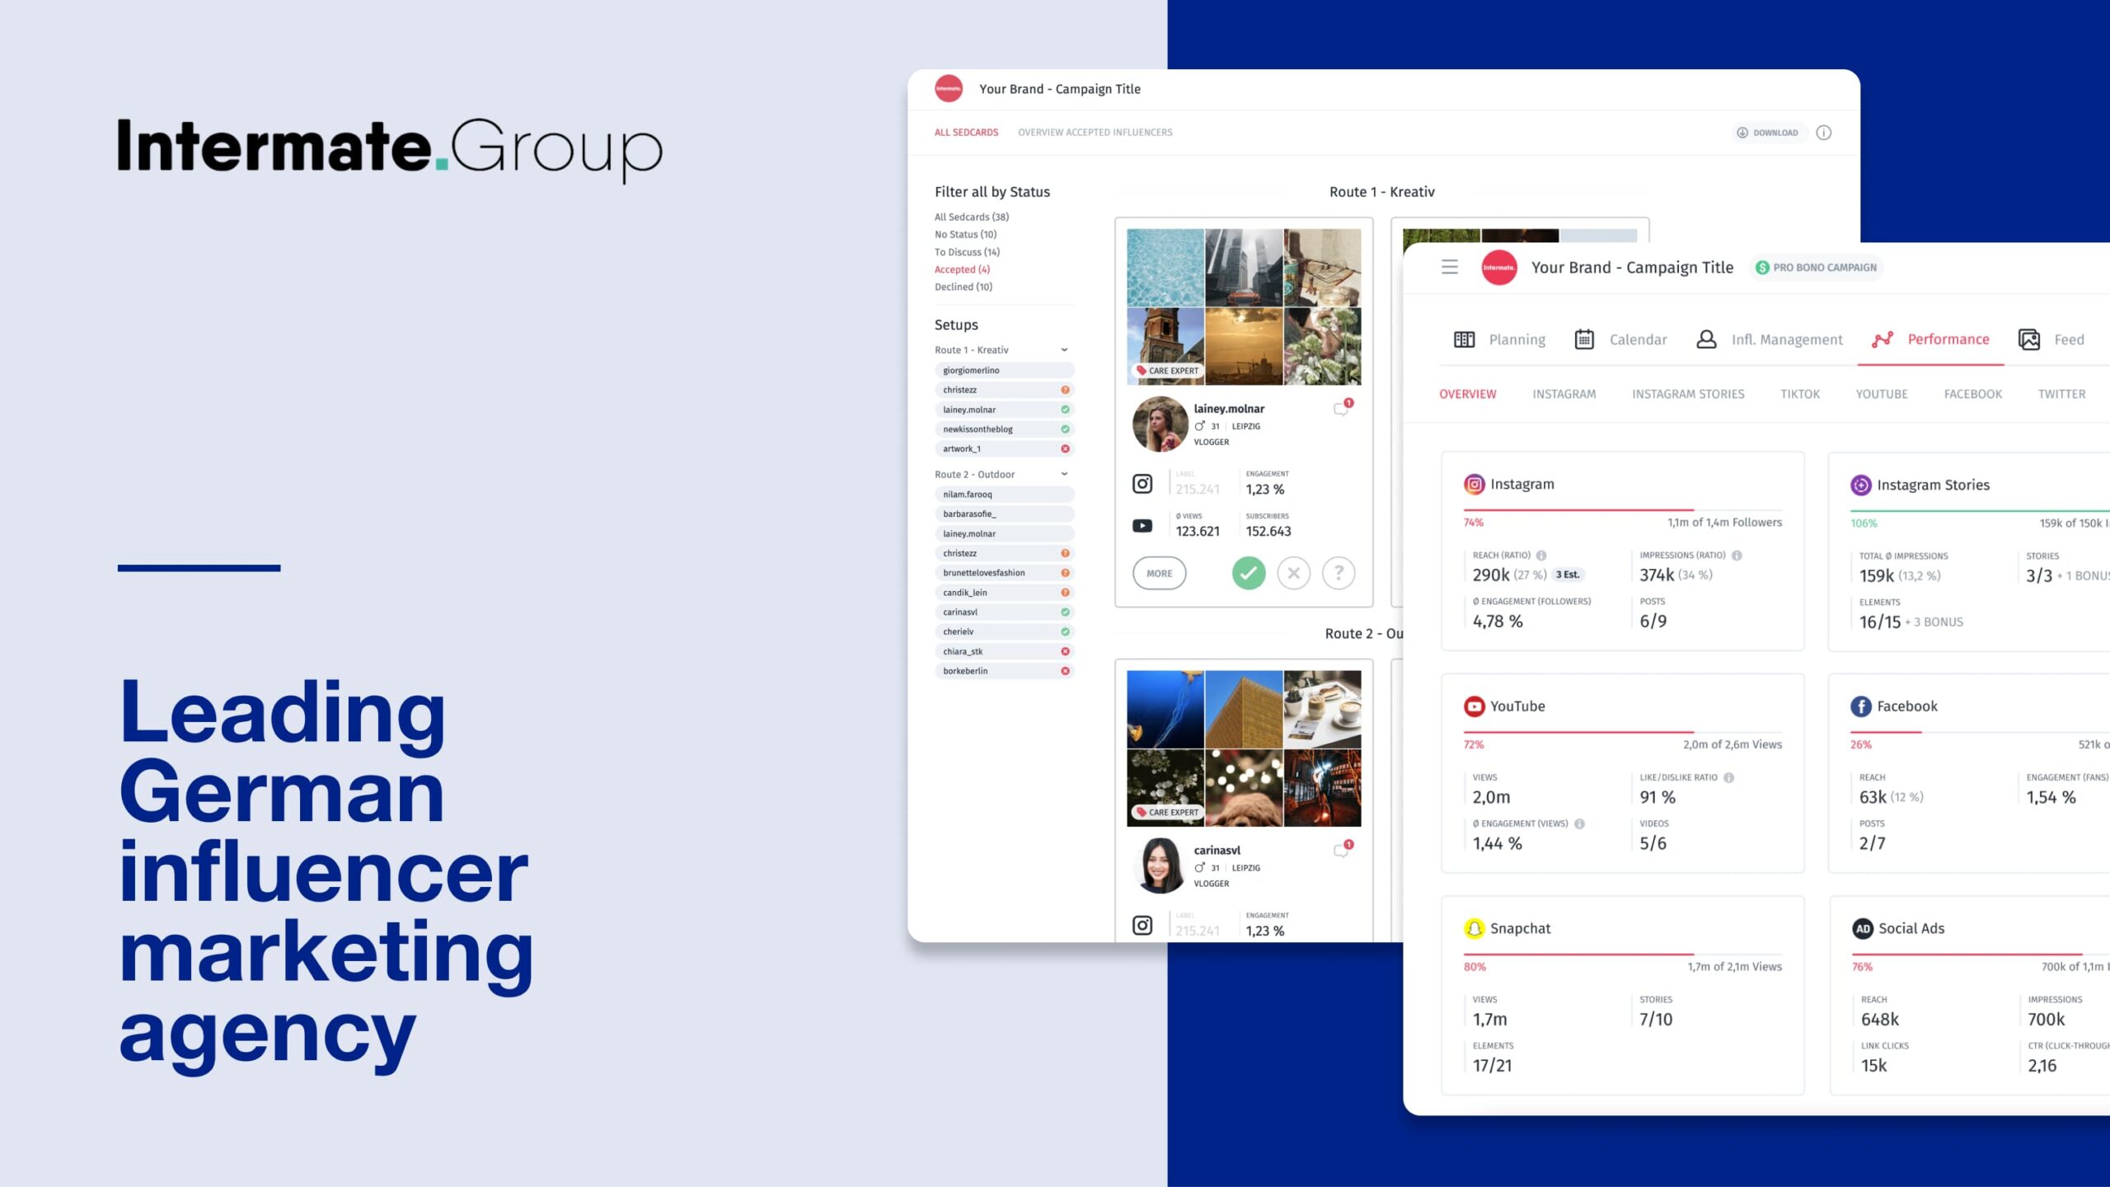2110x1187 pixels.
Task: Open the Planning tab
Action: (1500, 340)
